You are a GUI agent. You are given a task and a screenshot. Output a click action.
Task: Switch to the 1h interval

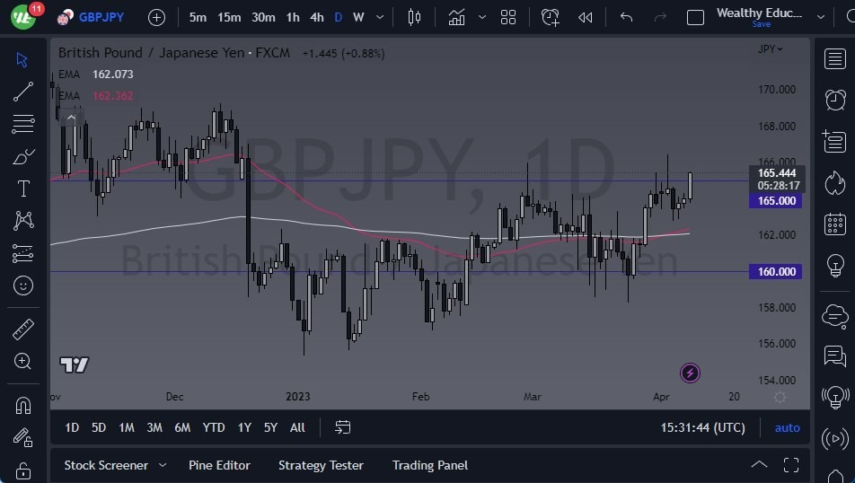coord(293,17)
